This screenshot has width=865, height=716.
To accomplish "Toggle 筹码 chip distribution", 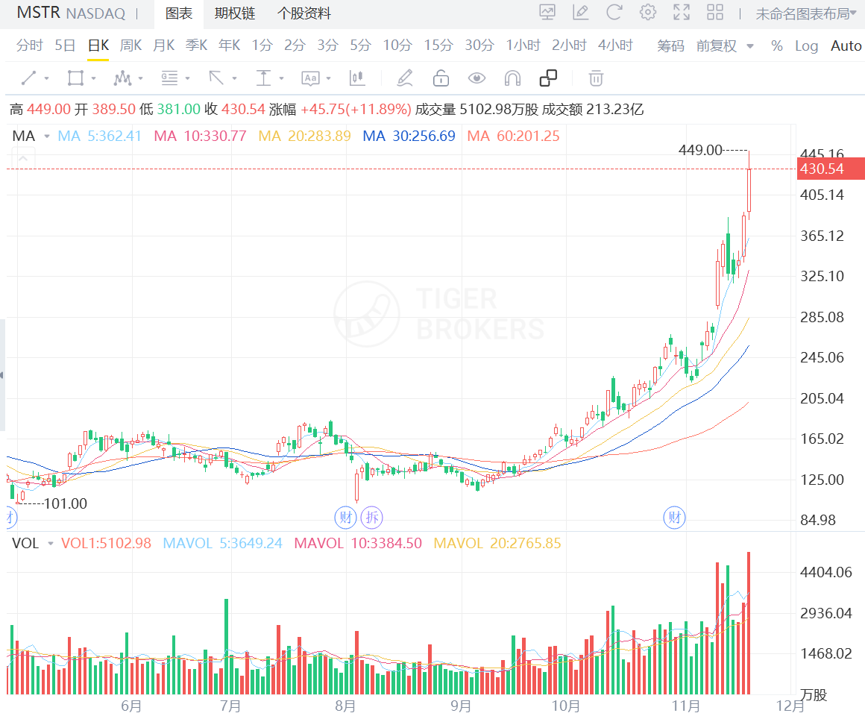I will coord(671,45).
